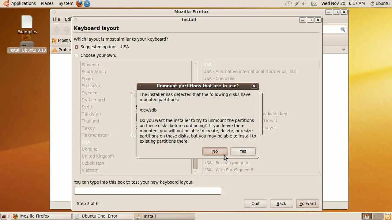This screenshot has height=220, width=392.
Task: Select Slovenia in the country list
Action: [x=136, y=65]
